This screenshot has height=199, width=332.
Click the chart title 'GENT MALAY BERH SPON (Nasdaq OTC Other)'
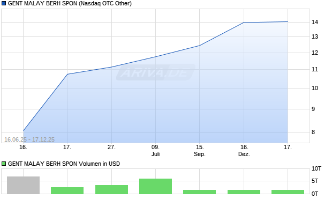[x=70, y=4]
